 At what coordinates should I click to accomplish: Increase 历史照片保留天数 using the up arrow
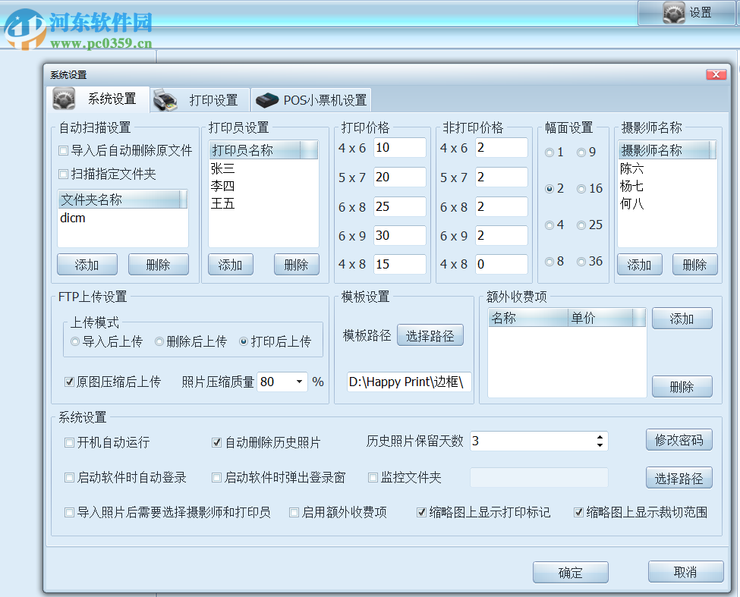tap(598, 435)
